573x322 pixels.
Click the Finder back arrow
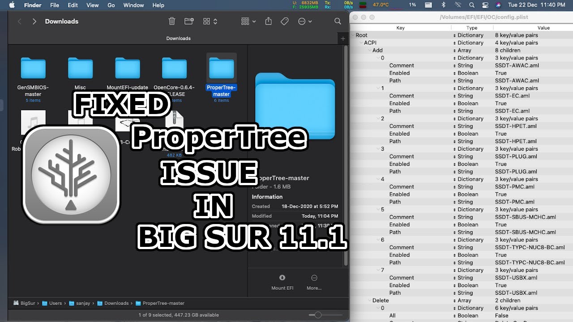tap(19, 21)
